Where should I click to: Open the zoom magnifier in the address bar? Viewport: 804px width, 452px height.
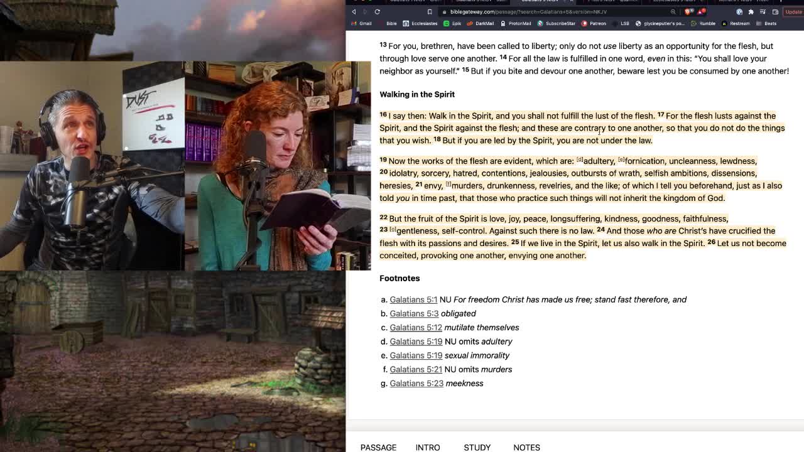[x=673, y=12]
